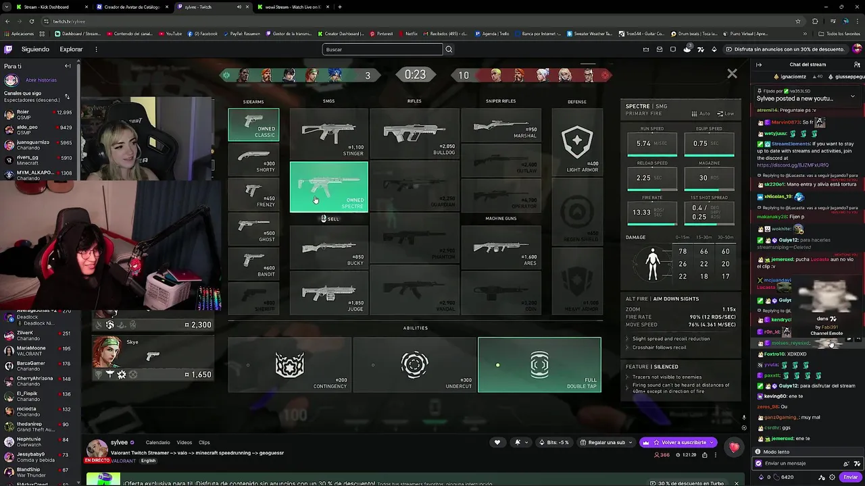
Task: Open BlandShip channel in sidebar
Action: [x=38, y=473]
